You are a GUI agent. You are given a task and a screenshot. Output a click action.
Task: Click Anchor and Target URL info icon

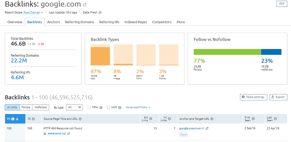click(x=212, y=119)
